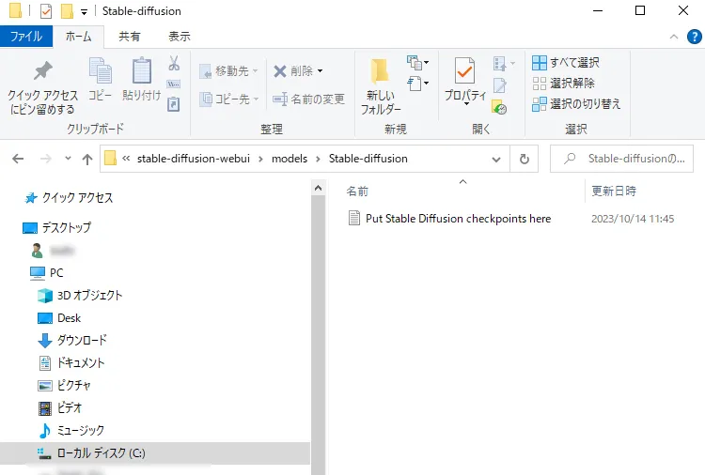Image resolution: width=705 pixels, height=475 pixels.
Task: Go back with the left arrow
Action: (18, 159)
